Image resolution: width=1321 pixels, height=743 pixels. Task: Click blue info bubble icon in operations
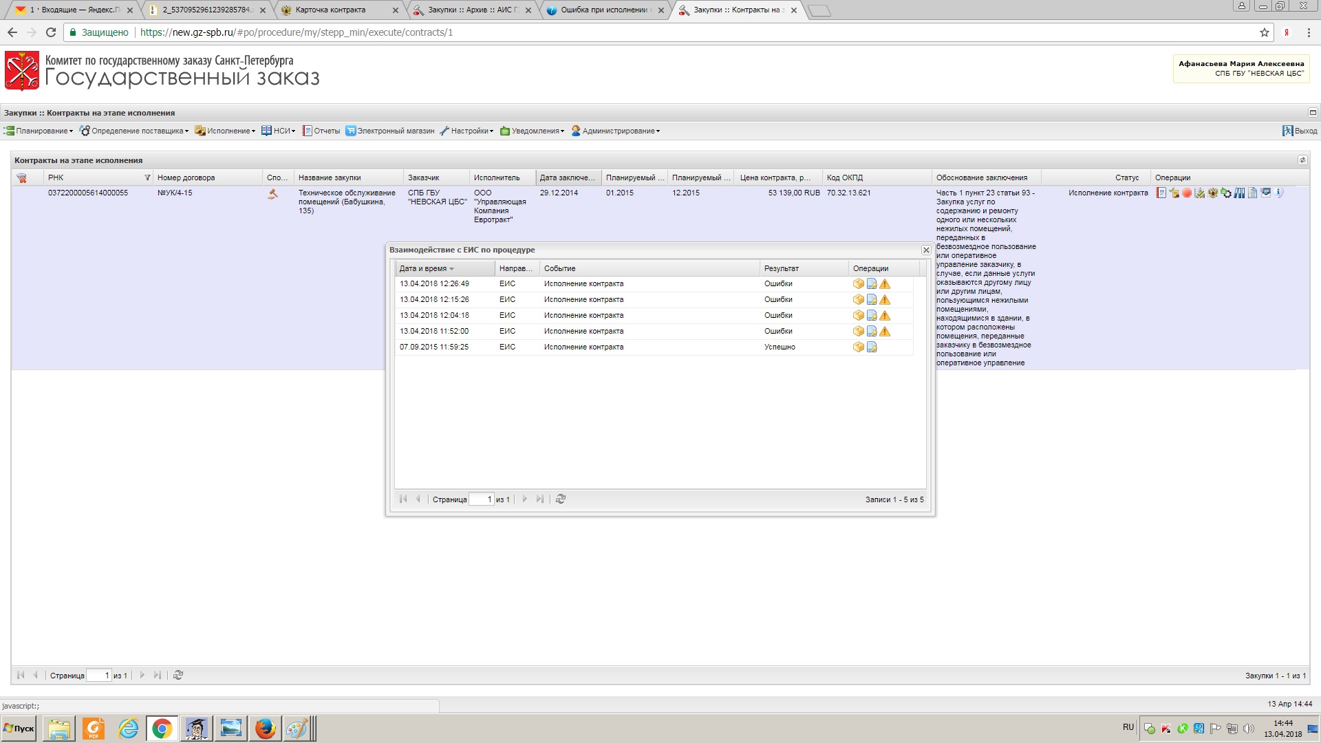coord(1278,193)
